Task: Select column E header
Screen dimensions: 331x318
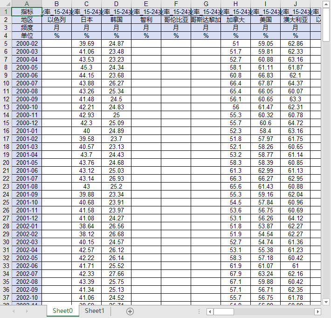Action: point(146,4)
